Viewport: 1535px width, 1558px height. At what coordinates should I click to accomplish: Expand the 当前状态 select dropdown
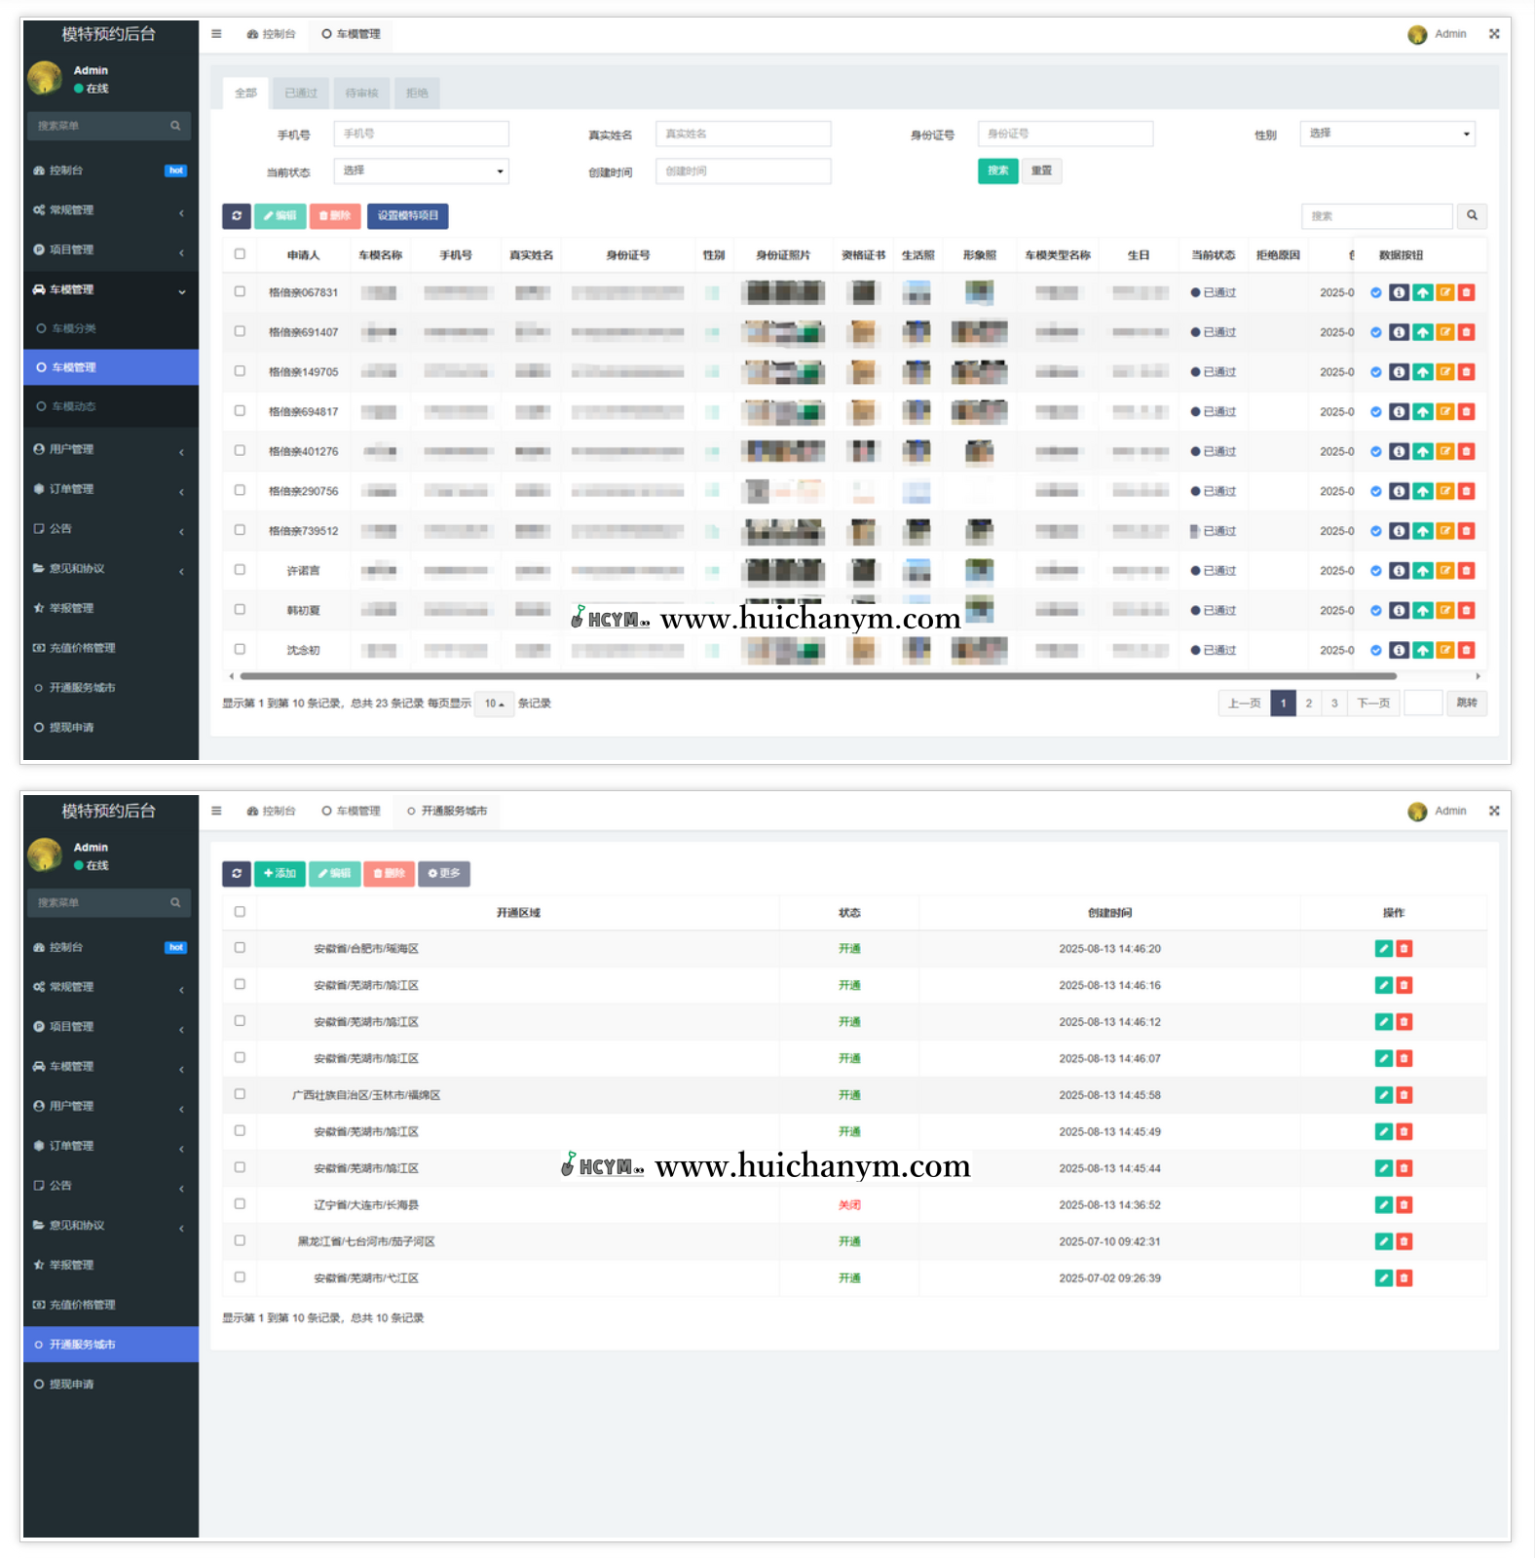[x=421, y=171]
